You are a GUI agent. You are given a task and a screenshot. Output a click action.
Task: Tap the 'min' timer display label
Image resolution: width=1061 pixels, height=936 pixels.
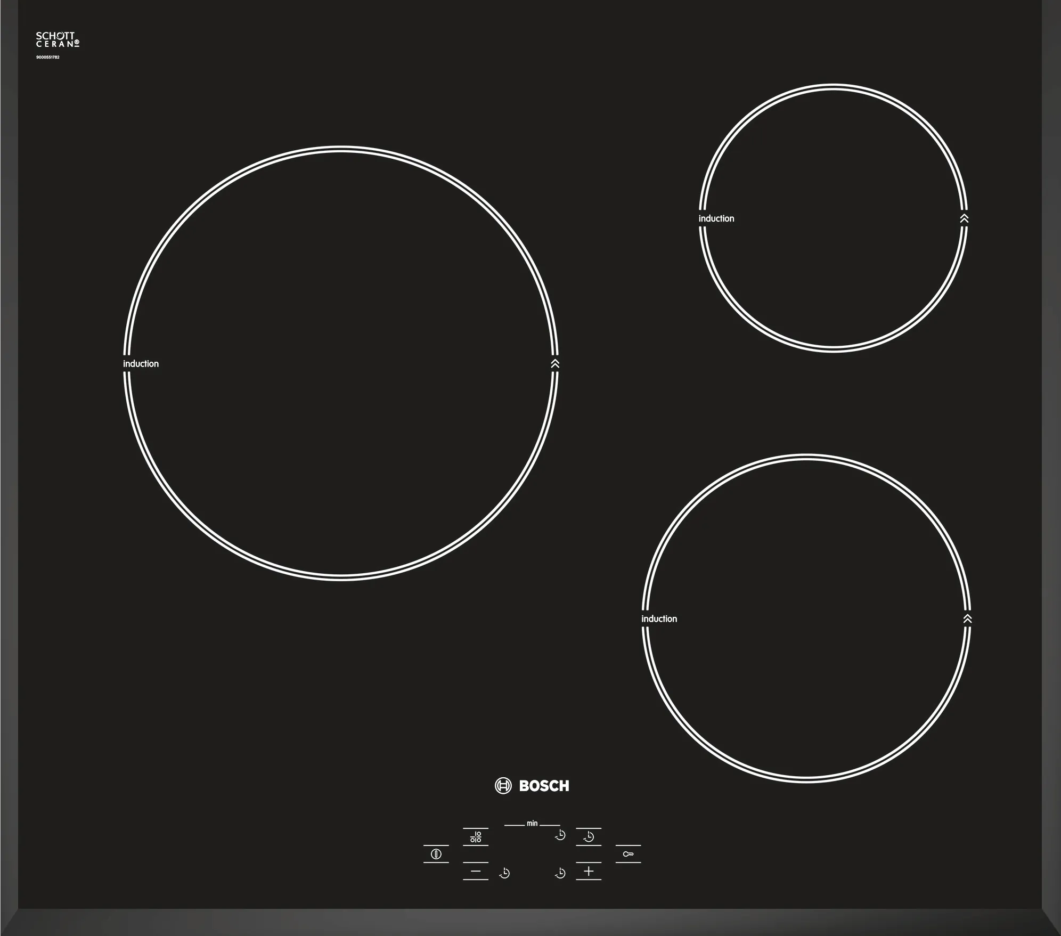532,824
